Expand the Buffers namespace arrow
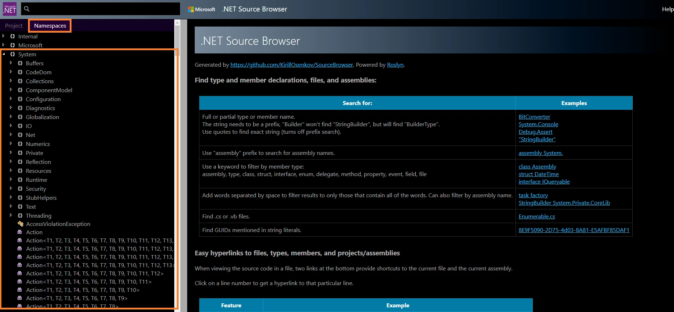This screenshot has width=674, height=312. coord(11,63)
